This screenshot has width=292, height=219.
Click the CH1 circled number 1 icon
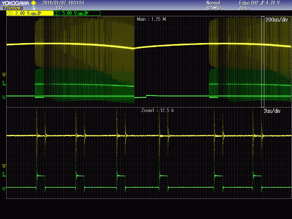10,13
